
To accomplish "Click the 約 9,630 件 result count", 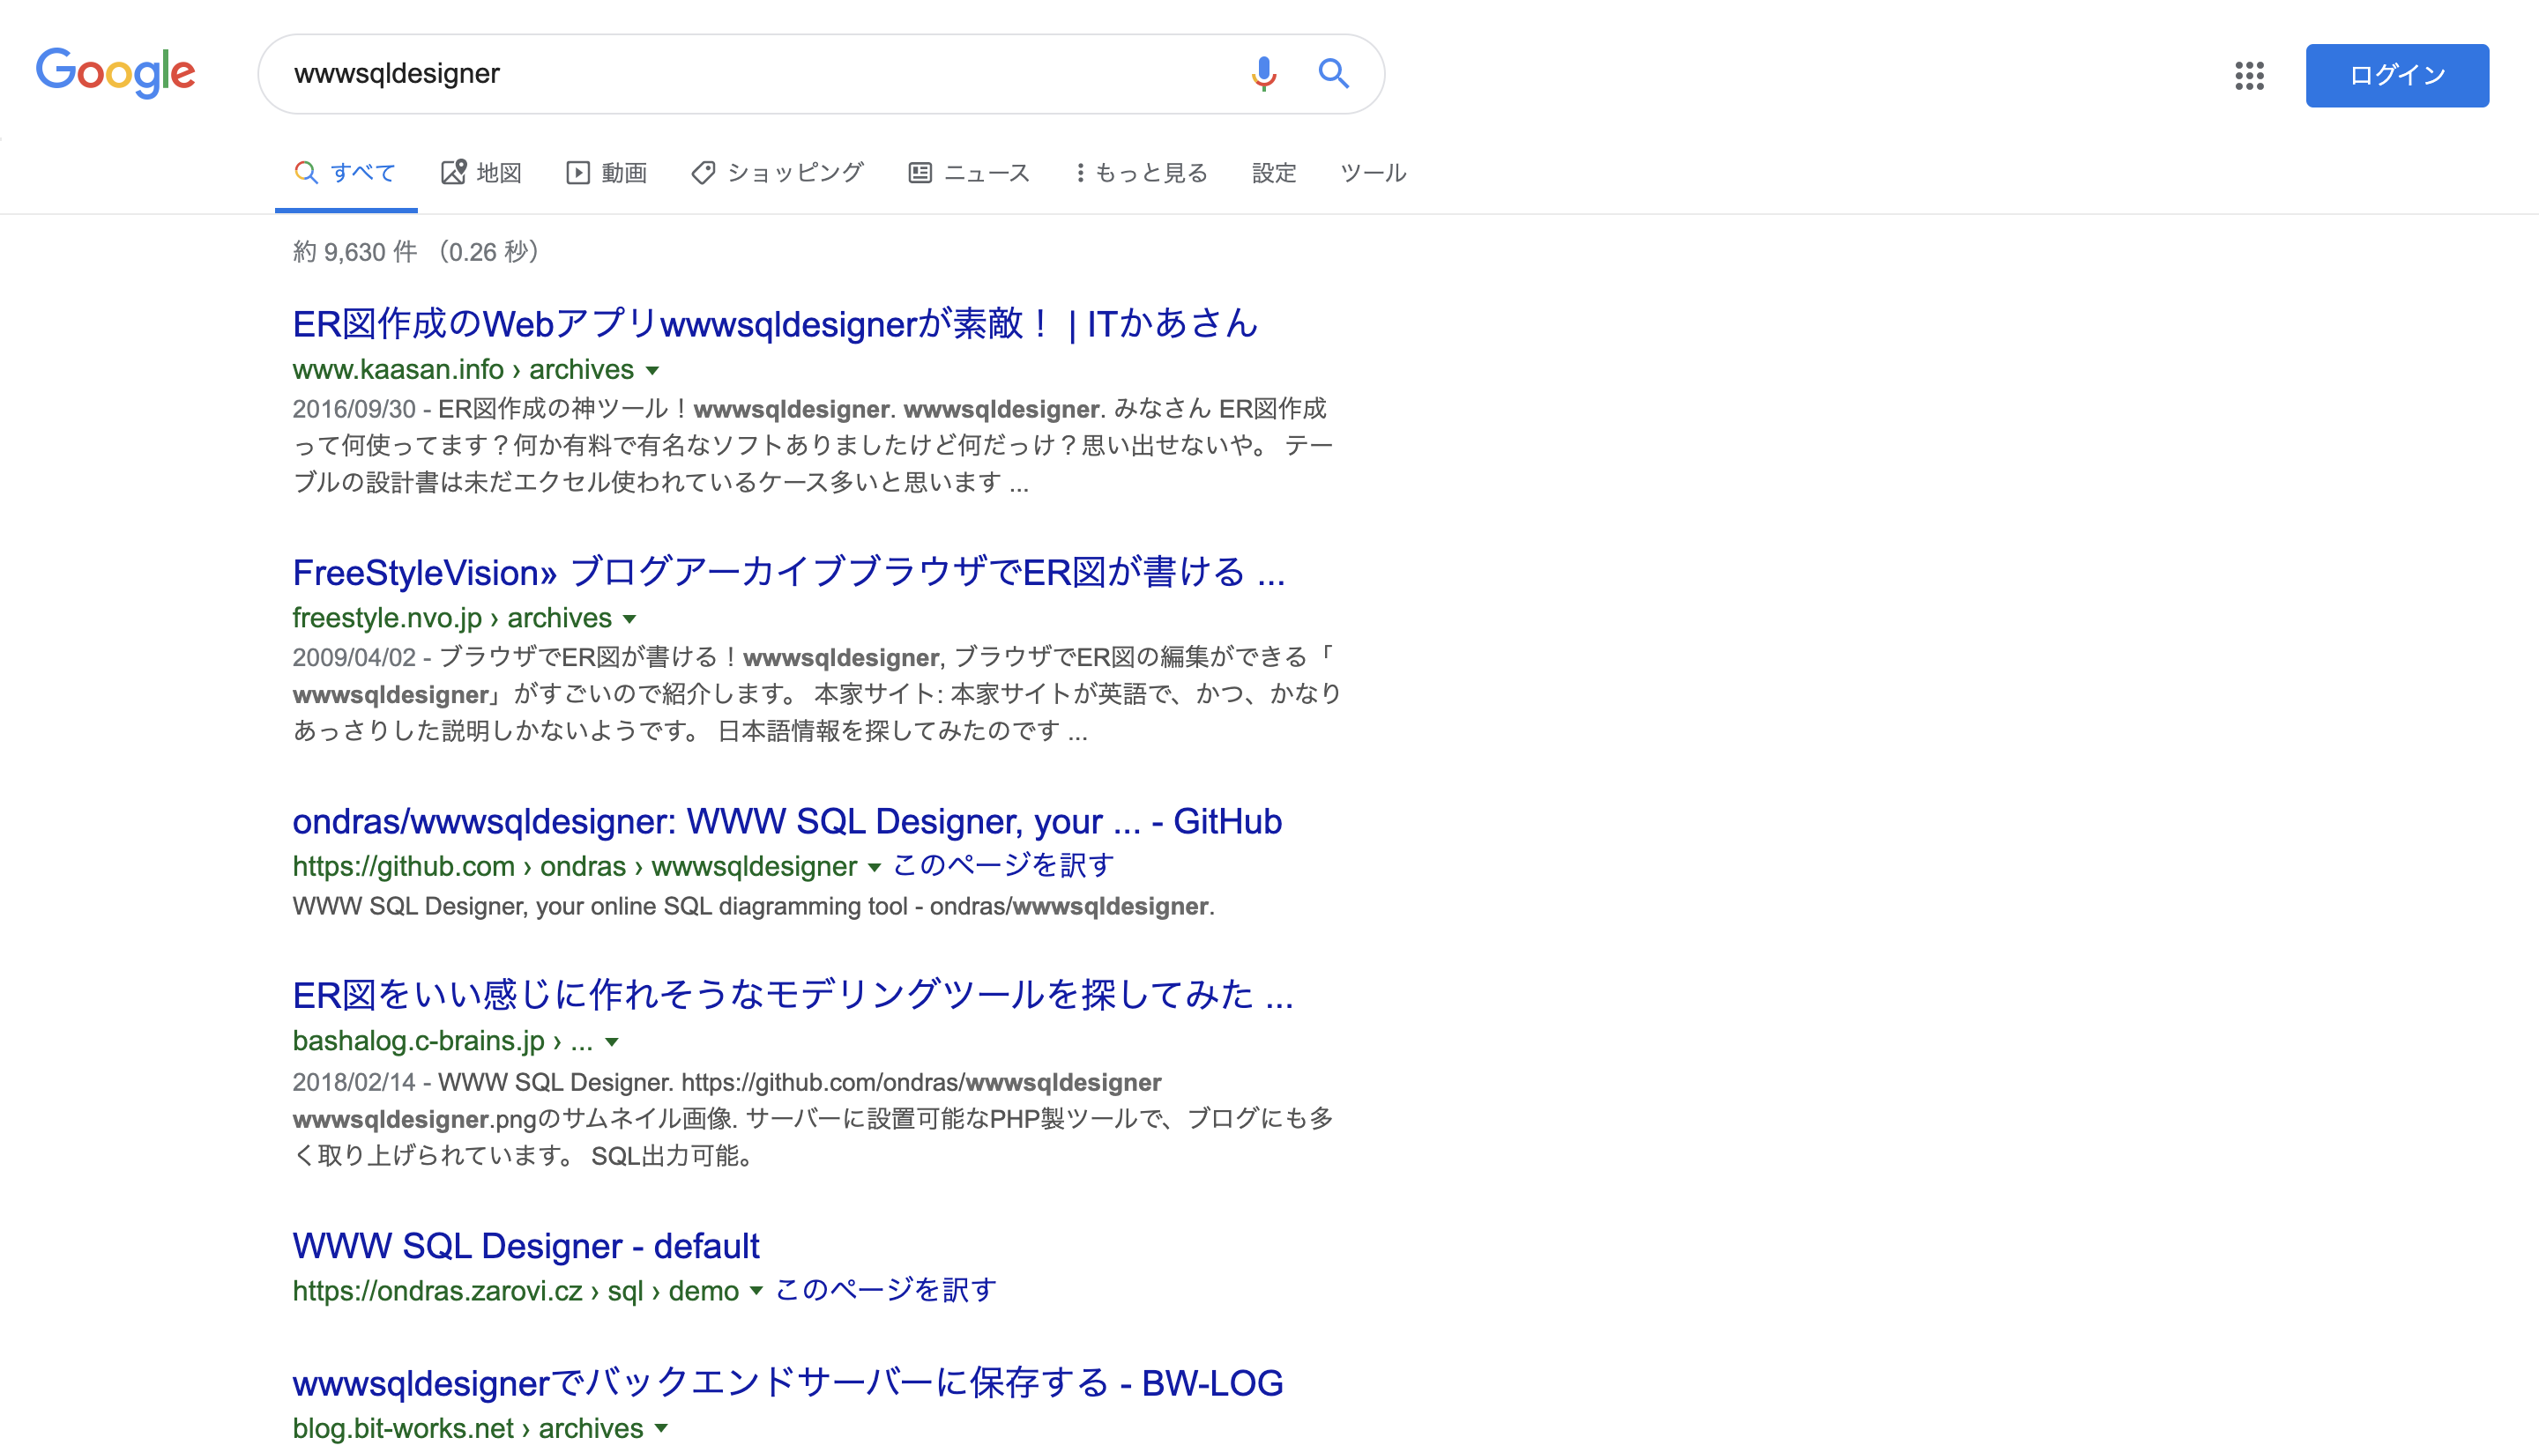I will 354,252.
